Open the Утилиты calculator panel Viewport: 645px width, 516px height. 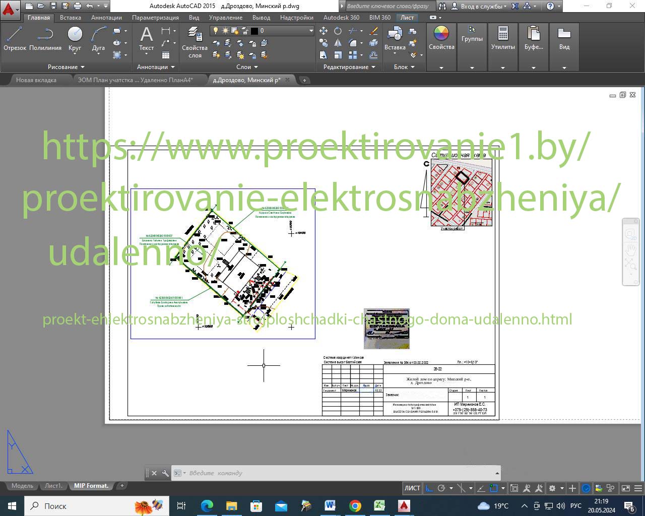502,38
